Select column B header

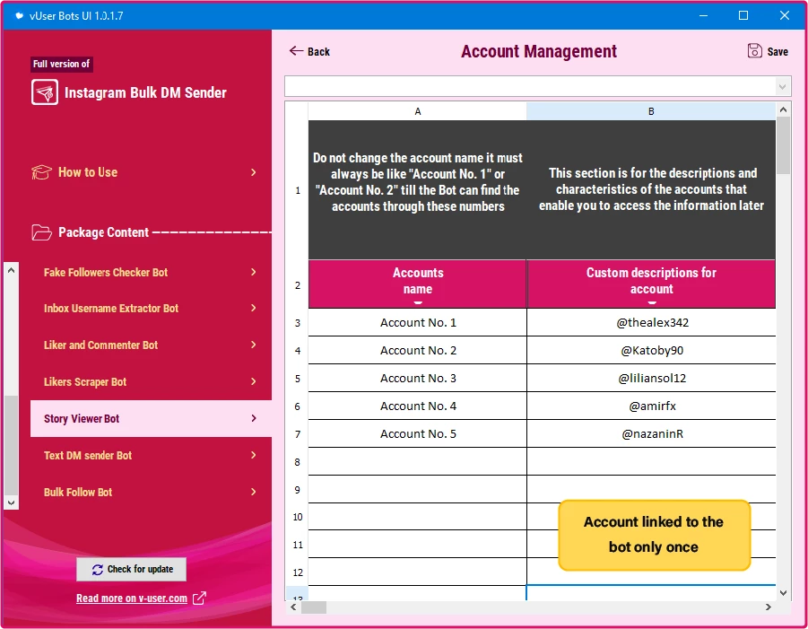coord(651,111)
